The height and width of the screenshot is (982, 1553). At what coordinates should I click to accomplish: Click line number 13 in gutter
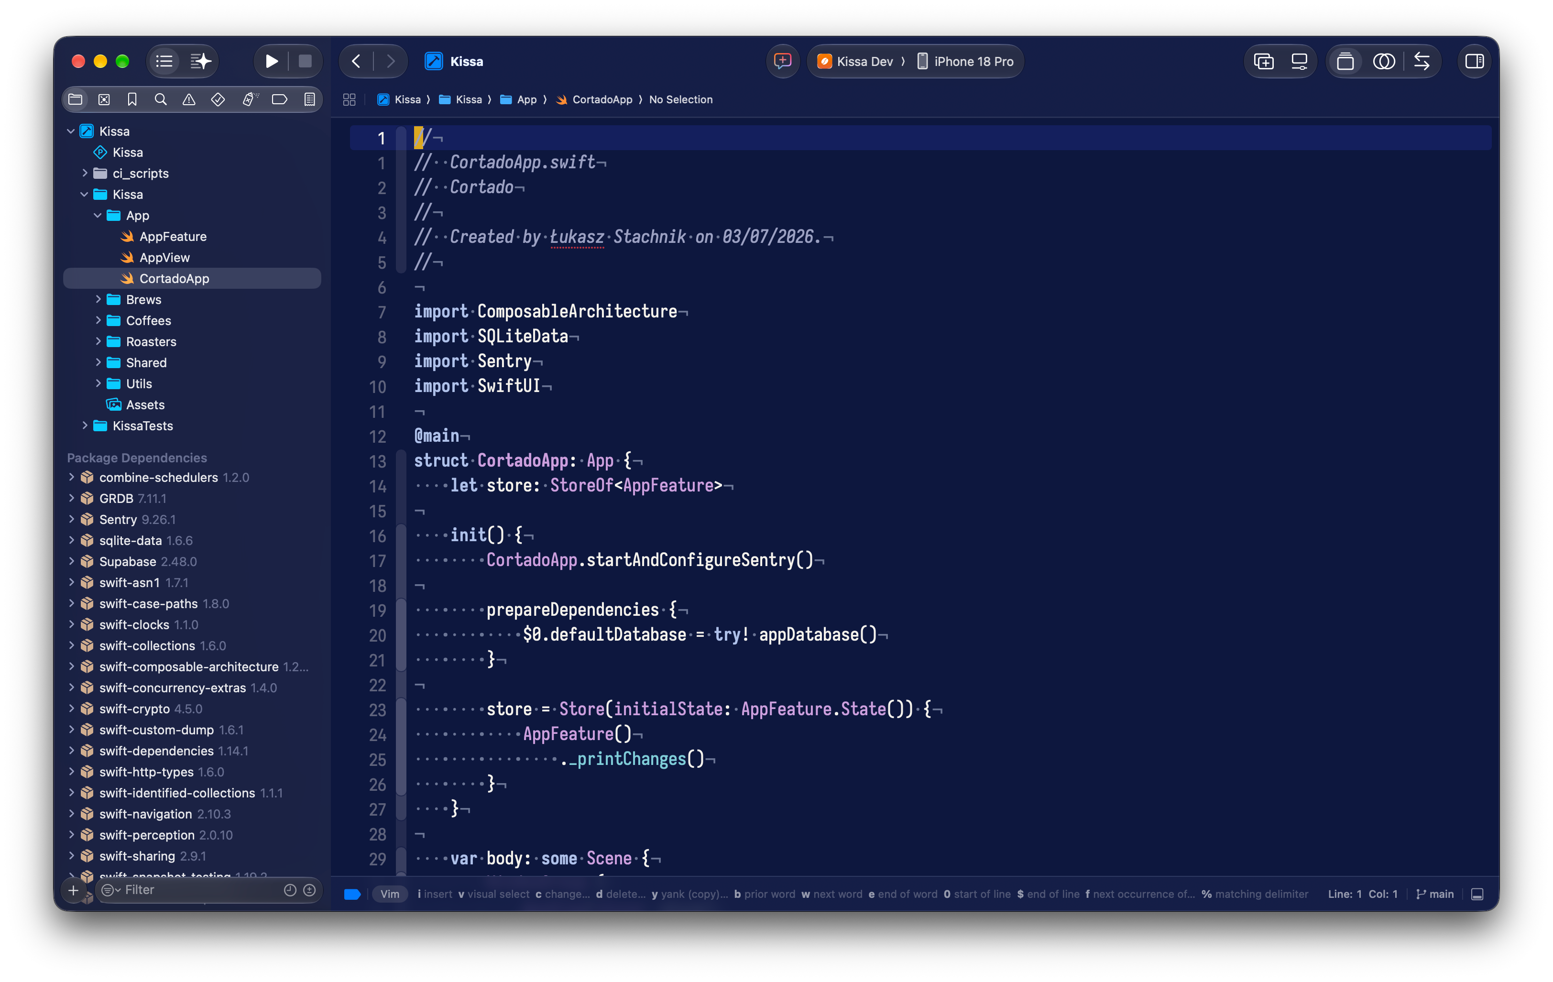(x=377, y=462)
